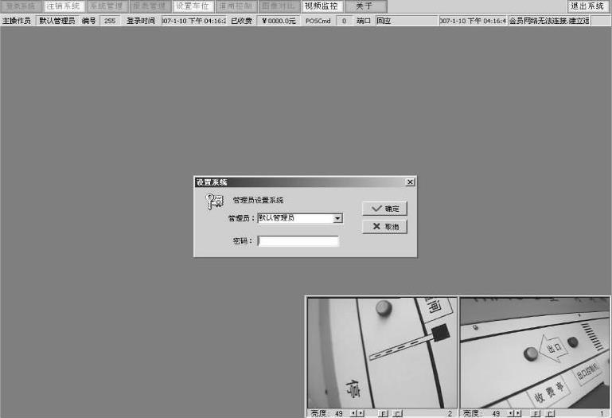Screen dimensions: 612x418
Task: Click the 主操作员 status label
Action: [17, 21]
